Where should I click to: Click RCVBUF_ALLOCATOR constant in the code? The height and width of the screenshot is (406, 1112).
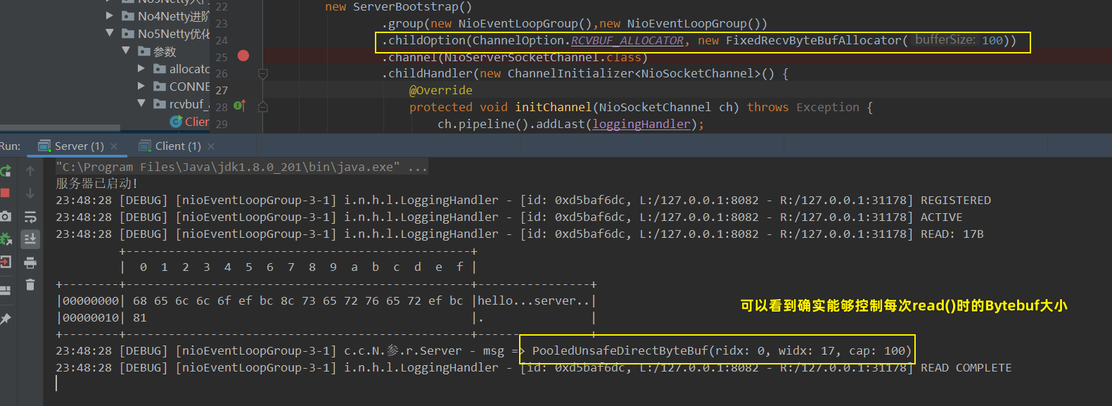tap(627, 41)
